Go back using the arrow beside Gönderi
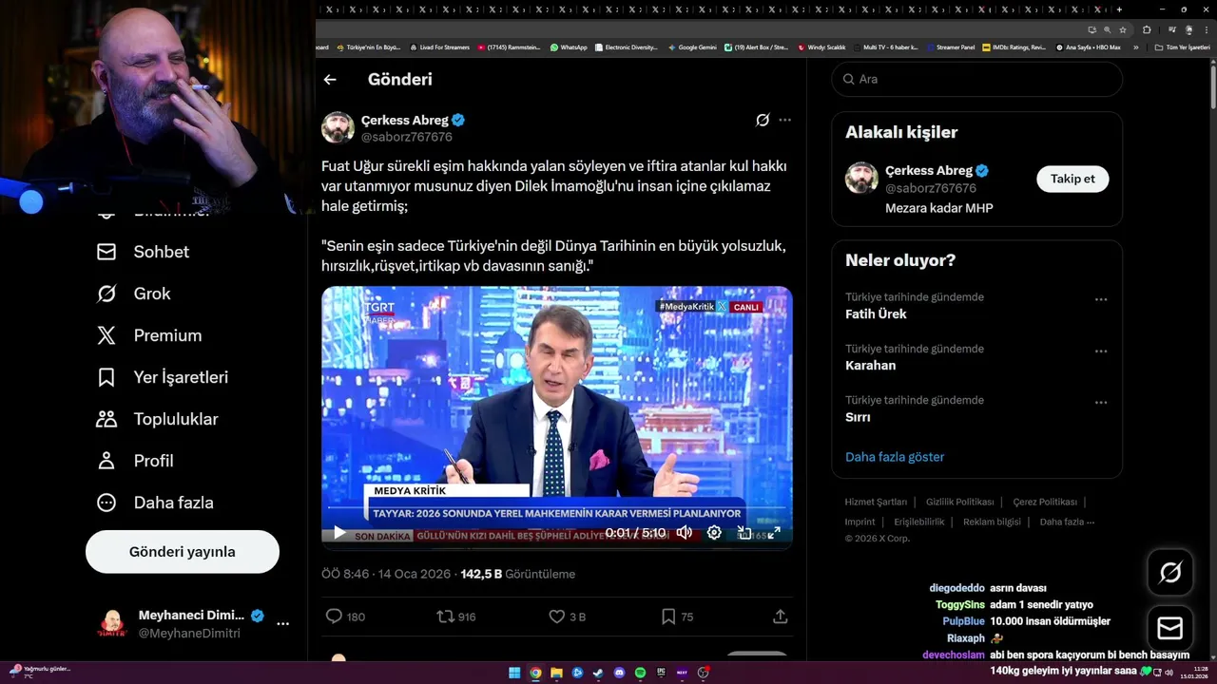Screen dimensions: 1217x684 [330, 80]
